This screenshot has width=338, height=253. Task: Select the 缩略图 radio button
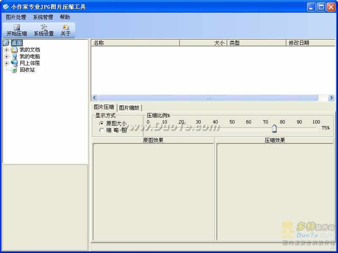(101, 130)
